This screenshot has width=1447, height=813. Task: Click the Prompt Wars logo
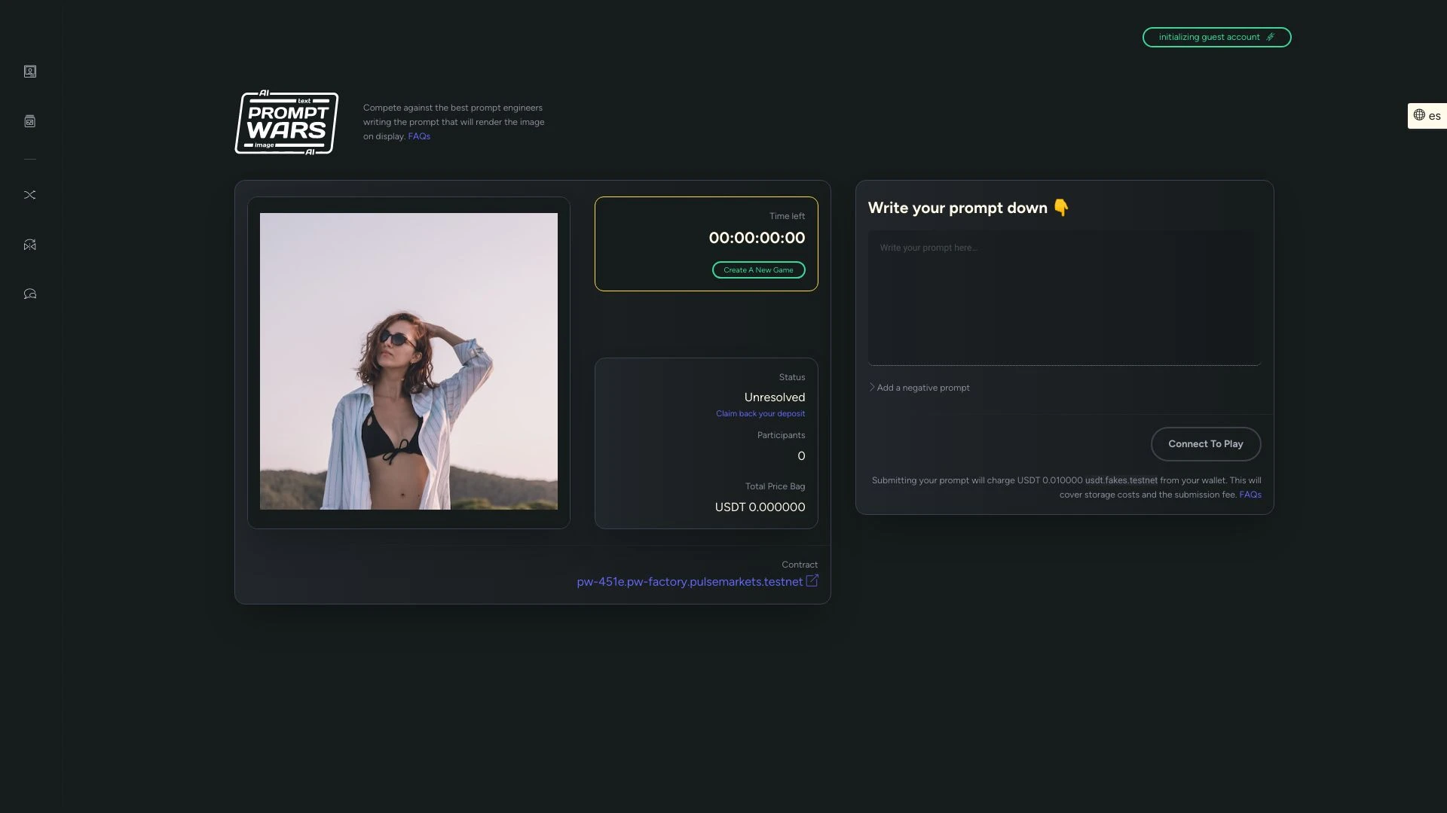coord(286,123)
